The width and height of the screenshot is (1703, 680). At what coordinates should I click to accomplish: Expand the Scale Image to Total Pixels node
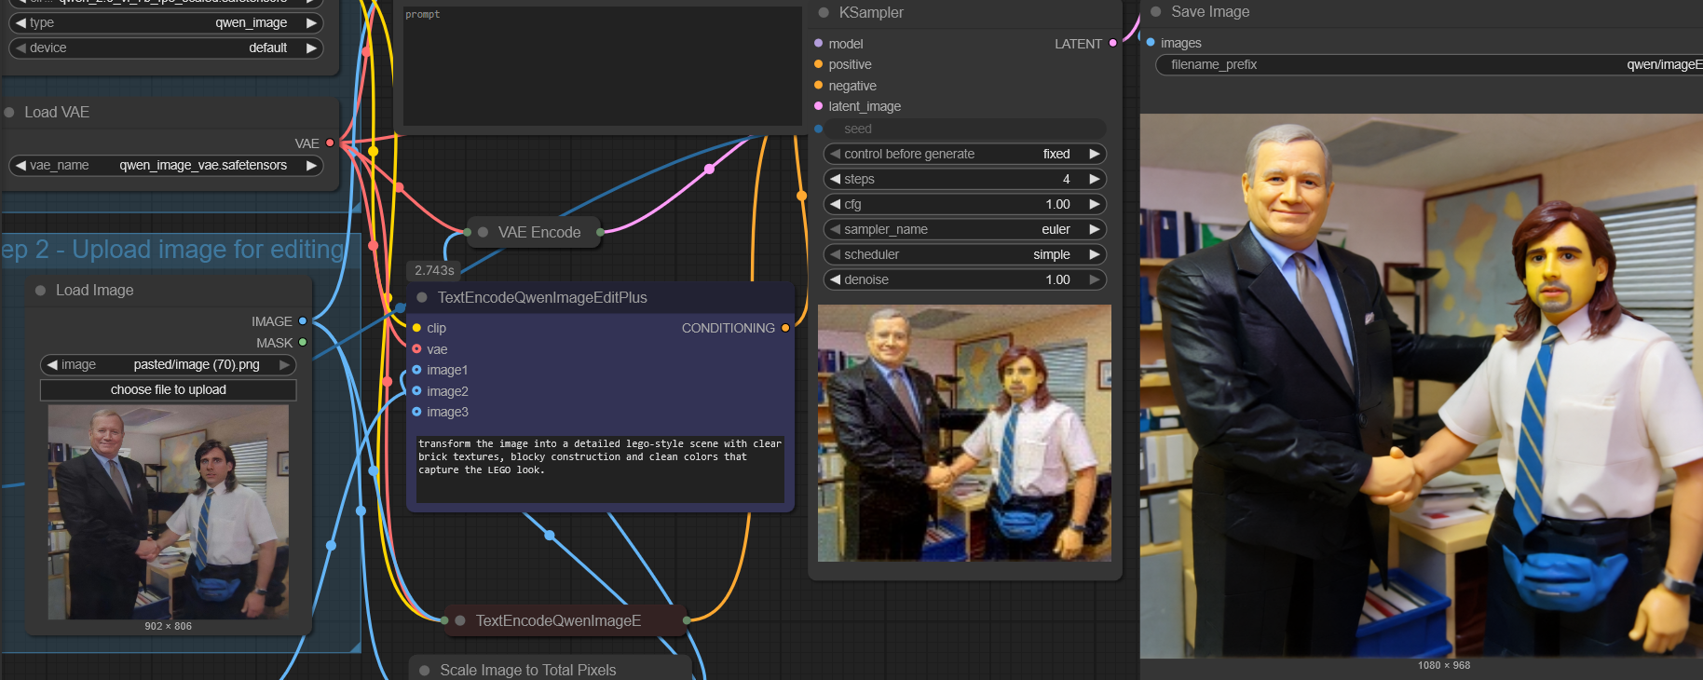tap(425, 671)
